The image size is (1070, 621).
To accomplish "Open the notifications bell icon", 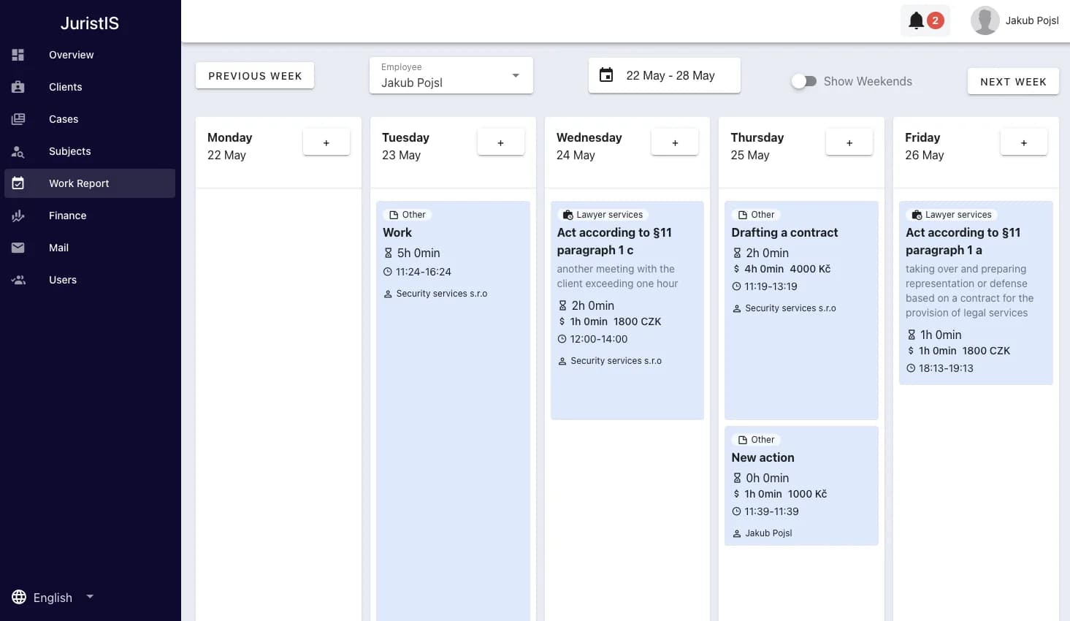I will click(x=916, y=20).
